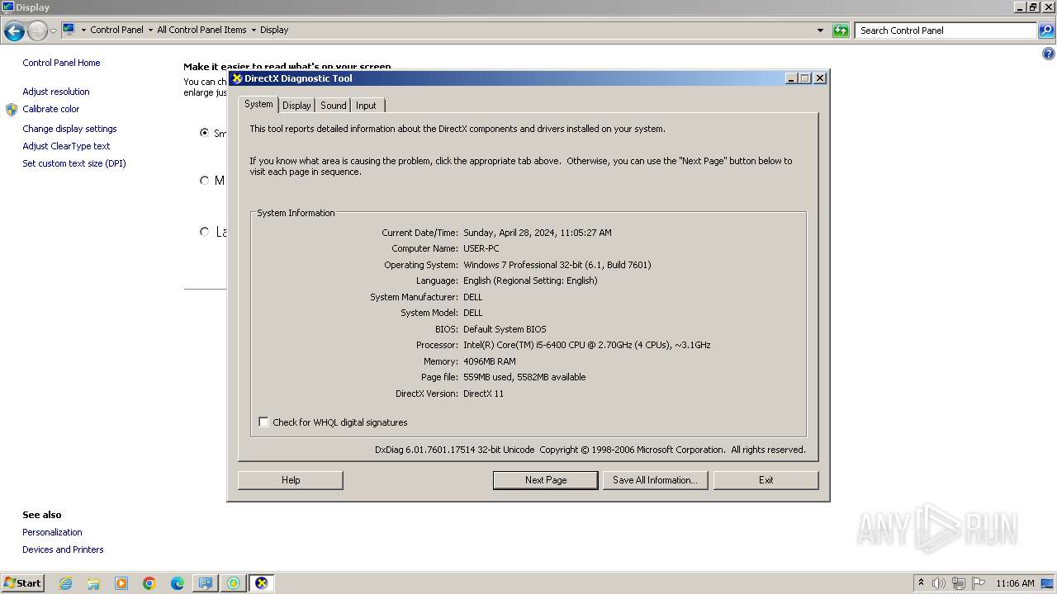Close the DirectX Diagnostic Tool window
This screenshot has height=594, width=1057.
819,78
